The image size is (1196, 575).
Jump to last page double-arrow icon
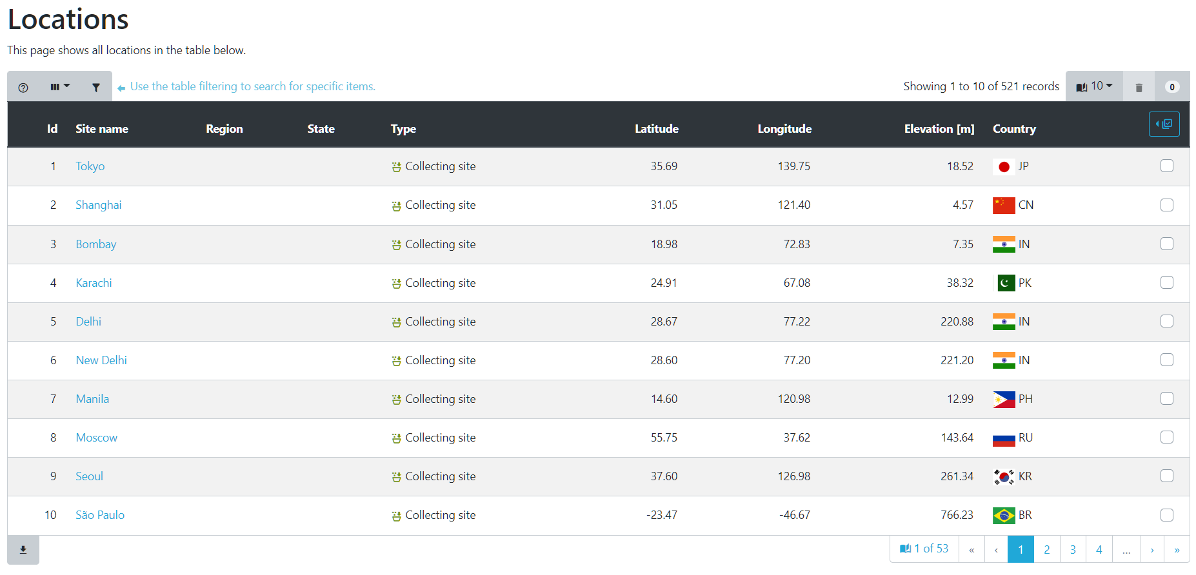(x=1177, y=550)
